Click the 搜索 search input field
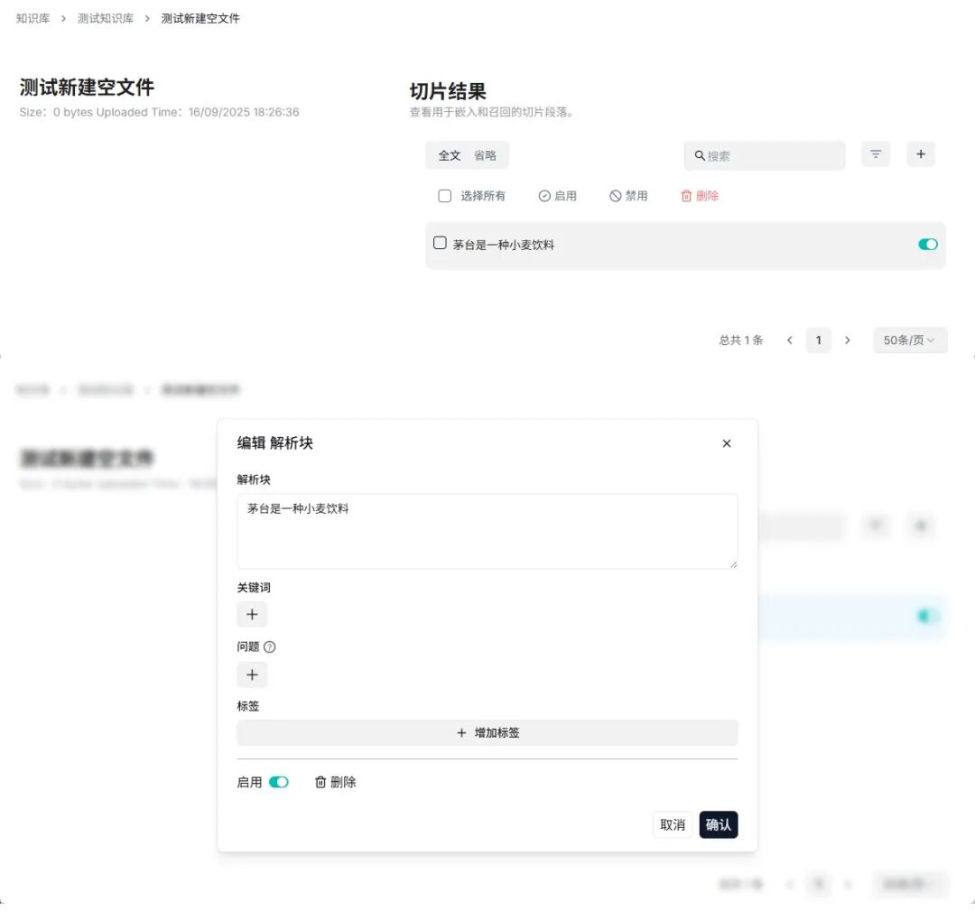Viewport: 975px width, 911px height. pyautogui.click(x=764, y=155)
